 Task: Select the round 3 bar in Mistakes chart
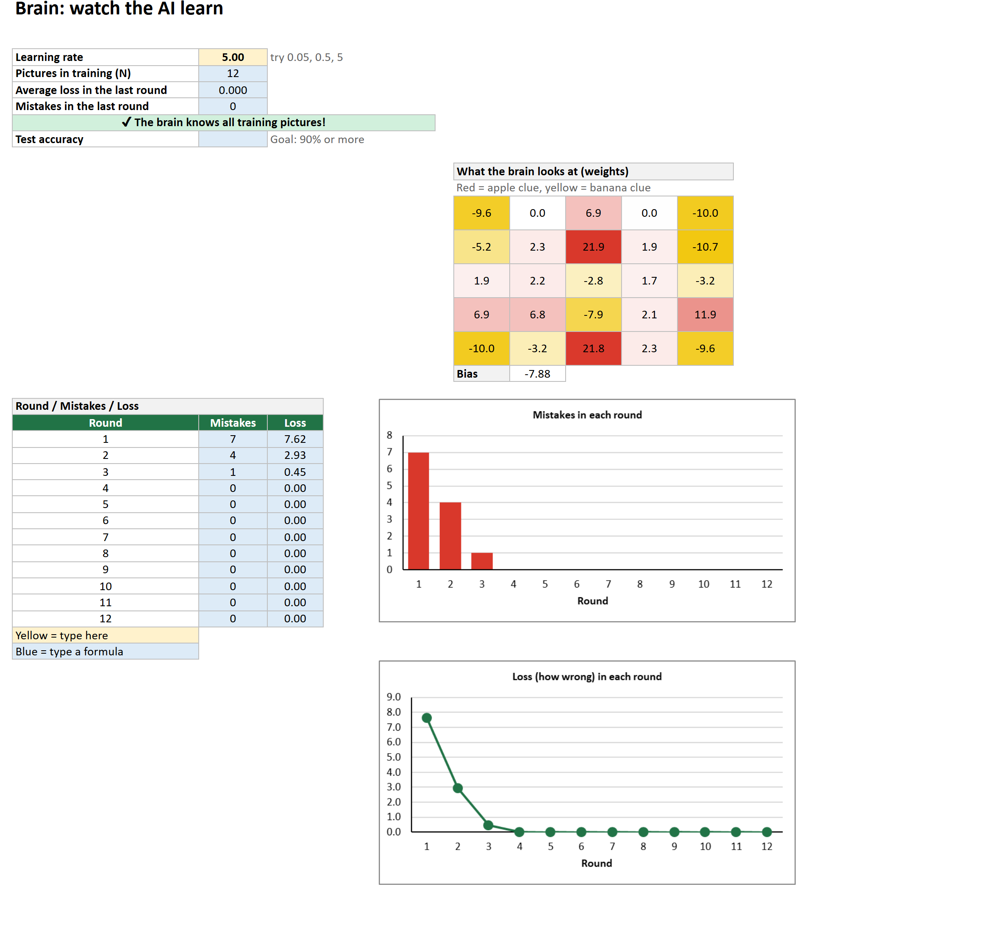(x=482, y=561)
